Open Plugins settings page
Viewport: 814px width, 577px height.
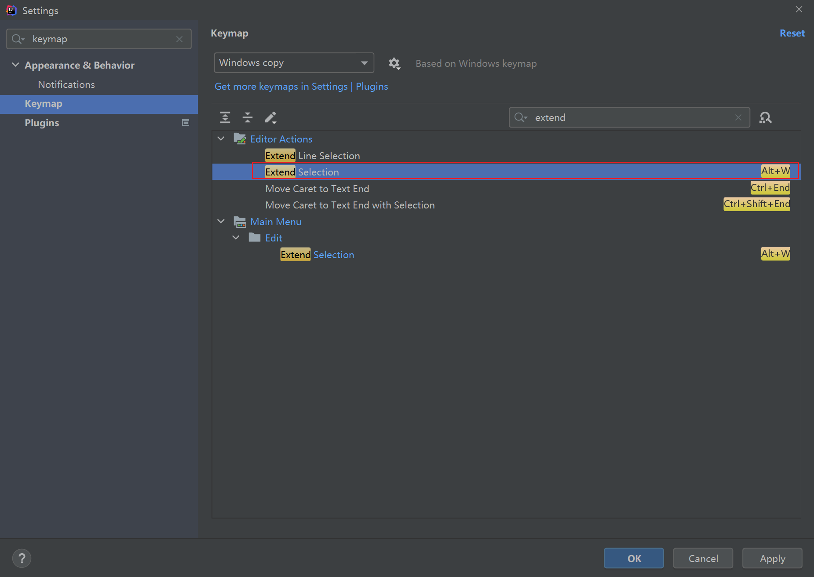point(42,123)
